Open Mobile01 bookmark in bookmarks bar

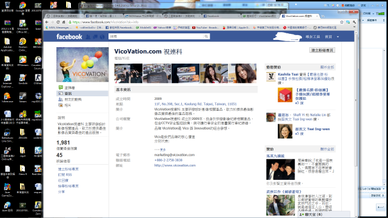click(144, 28)
